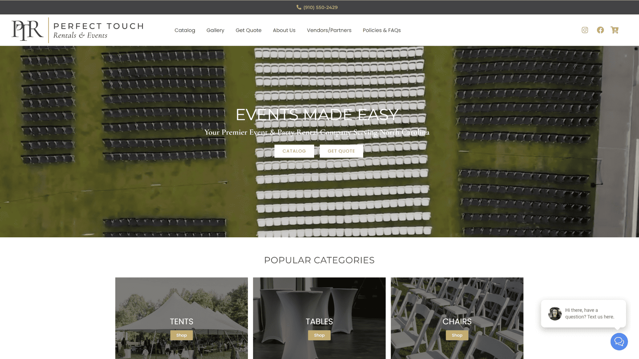Call the (910) 550-2429 number link

coord(320,7)
